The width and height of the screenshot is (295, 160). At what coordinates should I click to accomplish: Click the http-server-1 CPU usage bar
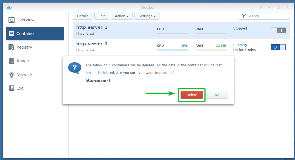(x=172, y=33)
